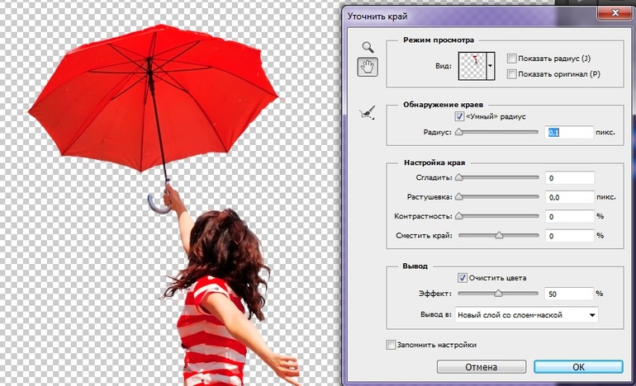Enable the Показать оригинал (P) checkbox
This screenshot has height=386, width=636.
click(513, 74)
